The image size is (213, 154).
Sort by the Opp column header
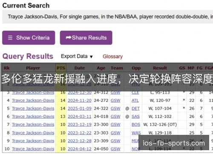tap(136, 68)
